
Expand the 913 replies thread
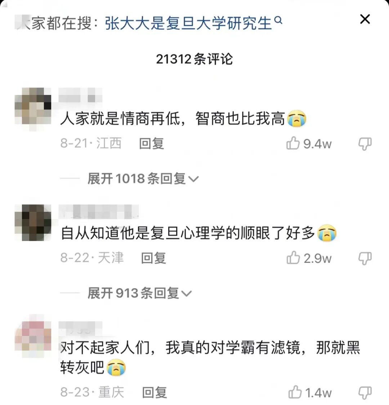pos(140,293)
